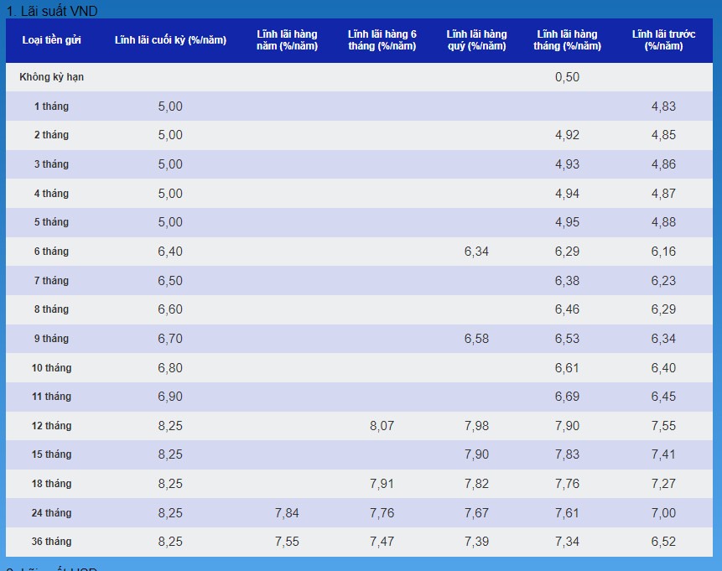Click the 7,84 yearly rate for 24 tháng

click(287, 513)
